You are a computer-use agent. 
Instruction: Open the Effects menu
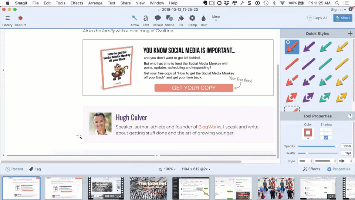pyautogui.click(x=77, y=3)
